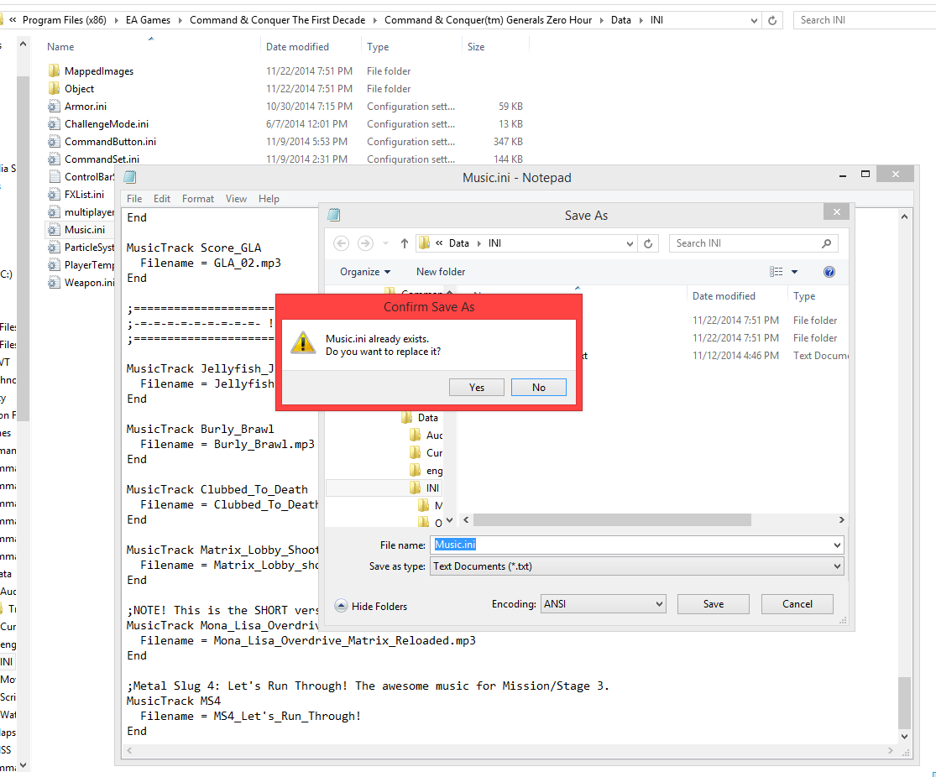Click the change view icon in Save As
The height and width of the screenshot is (777, 936).
point(777,272)
